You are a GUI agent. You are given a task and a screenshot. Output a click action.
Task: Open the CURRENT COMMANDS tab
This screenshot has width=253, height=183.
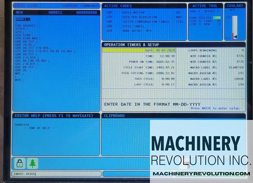80,6
